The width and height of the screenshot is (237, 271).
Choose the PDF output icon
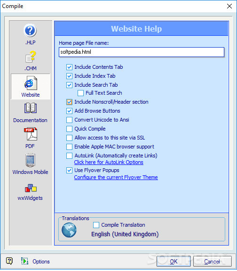[31, 134]
